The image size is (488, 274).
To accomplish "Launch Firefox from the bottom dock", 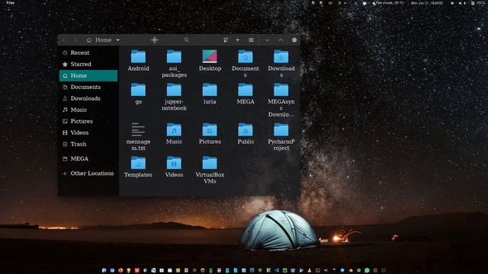I will 120,271.
